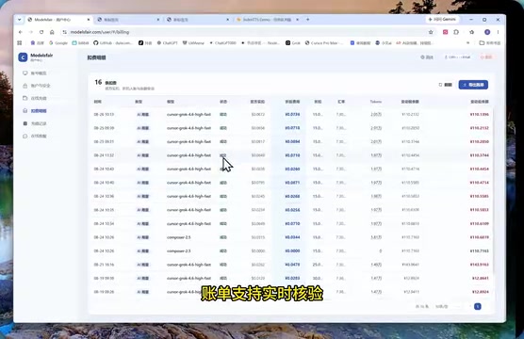
Task: Open the Google bookmark
Action: coord(58,42)
